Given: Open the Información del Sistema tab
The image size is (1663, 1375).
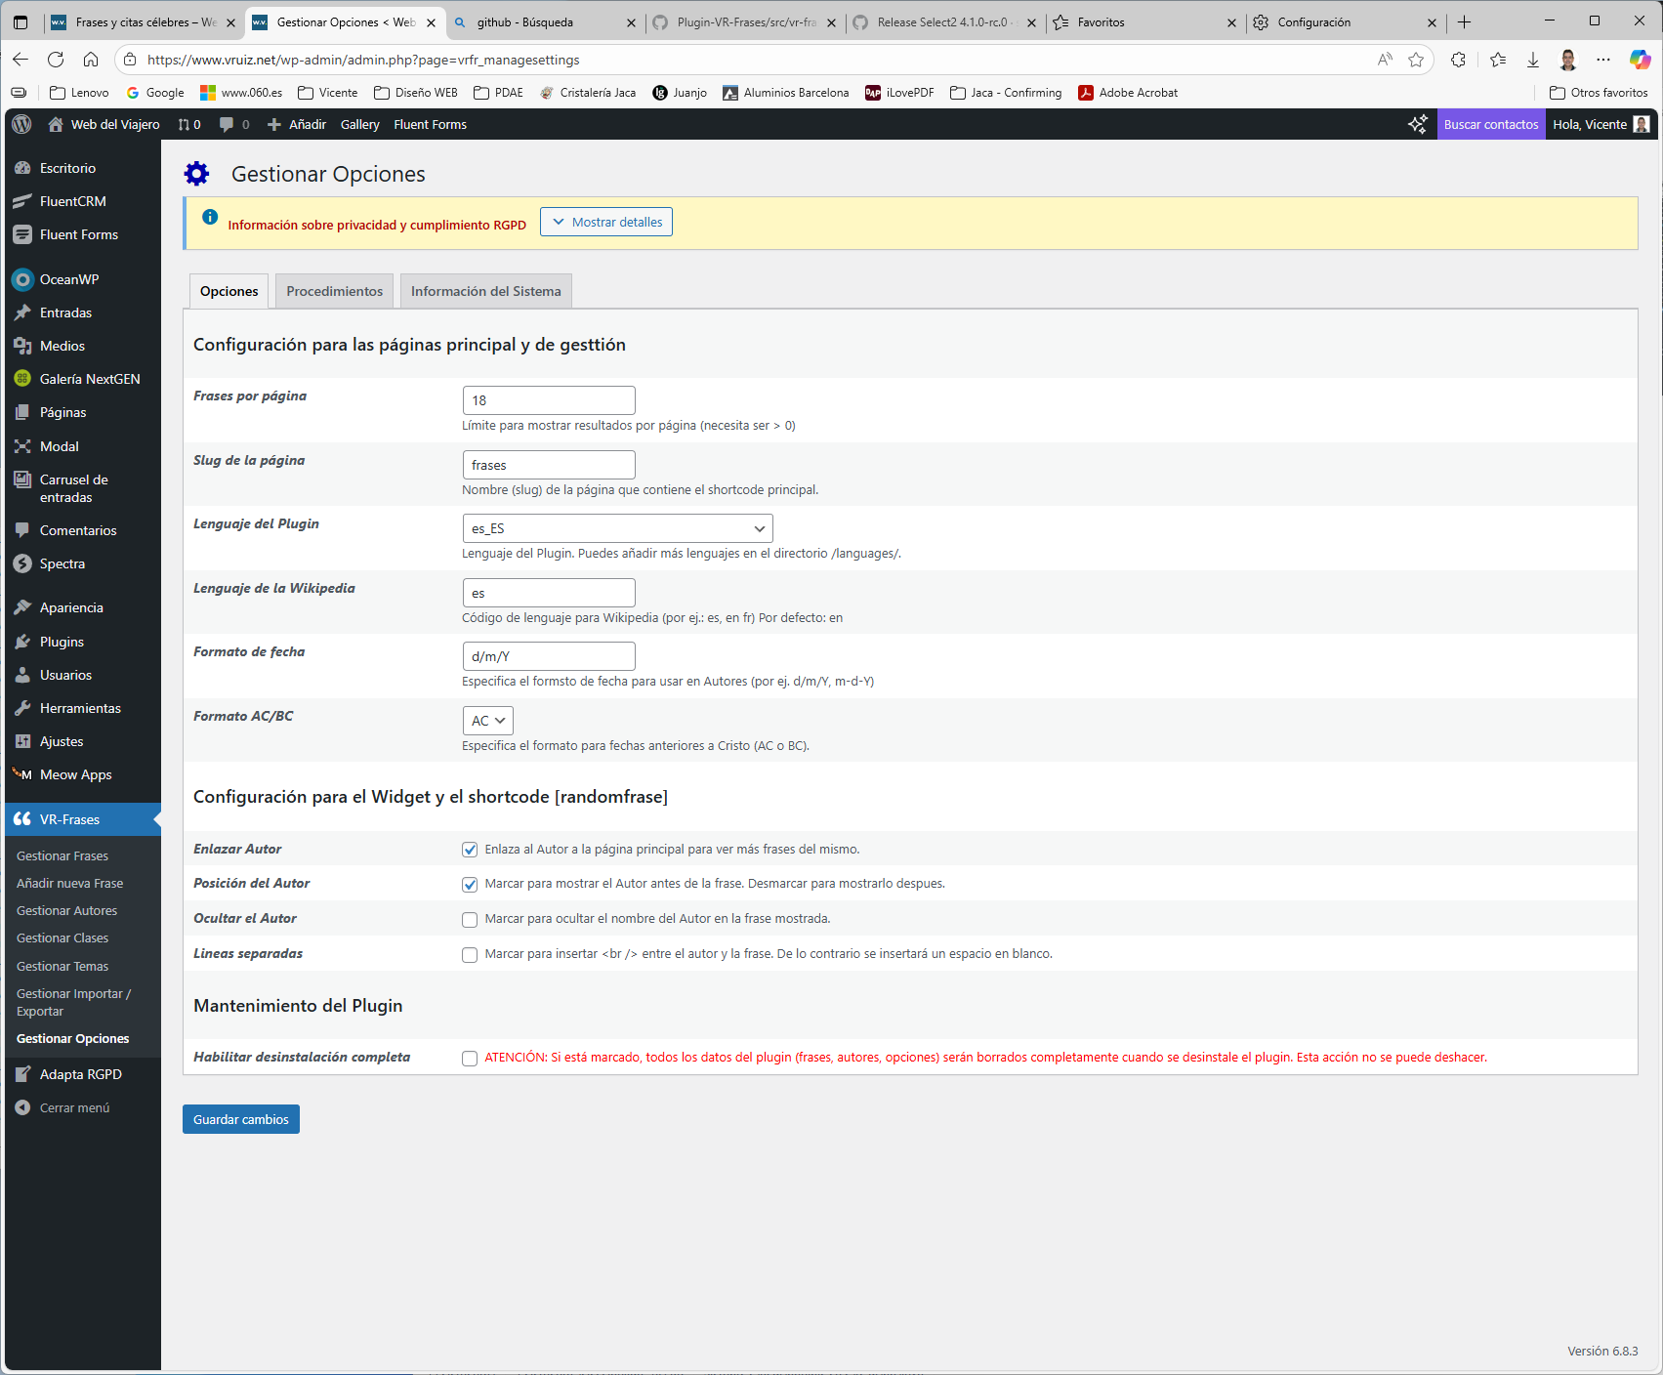Looking at the screenshot, I should point(485,290).
